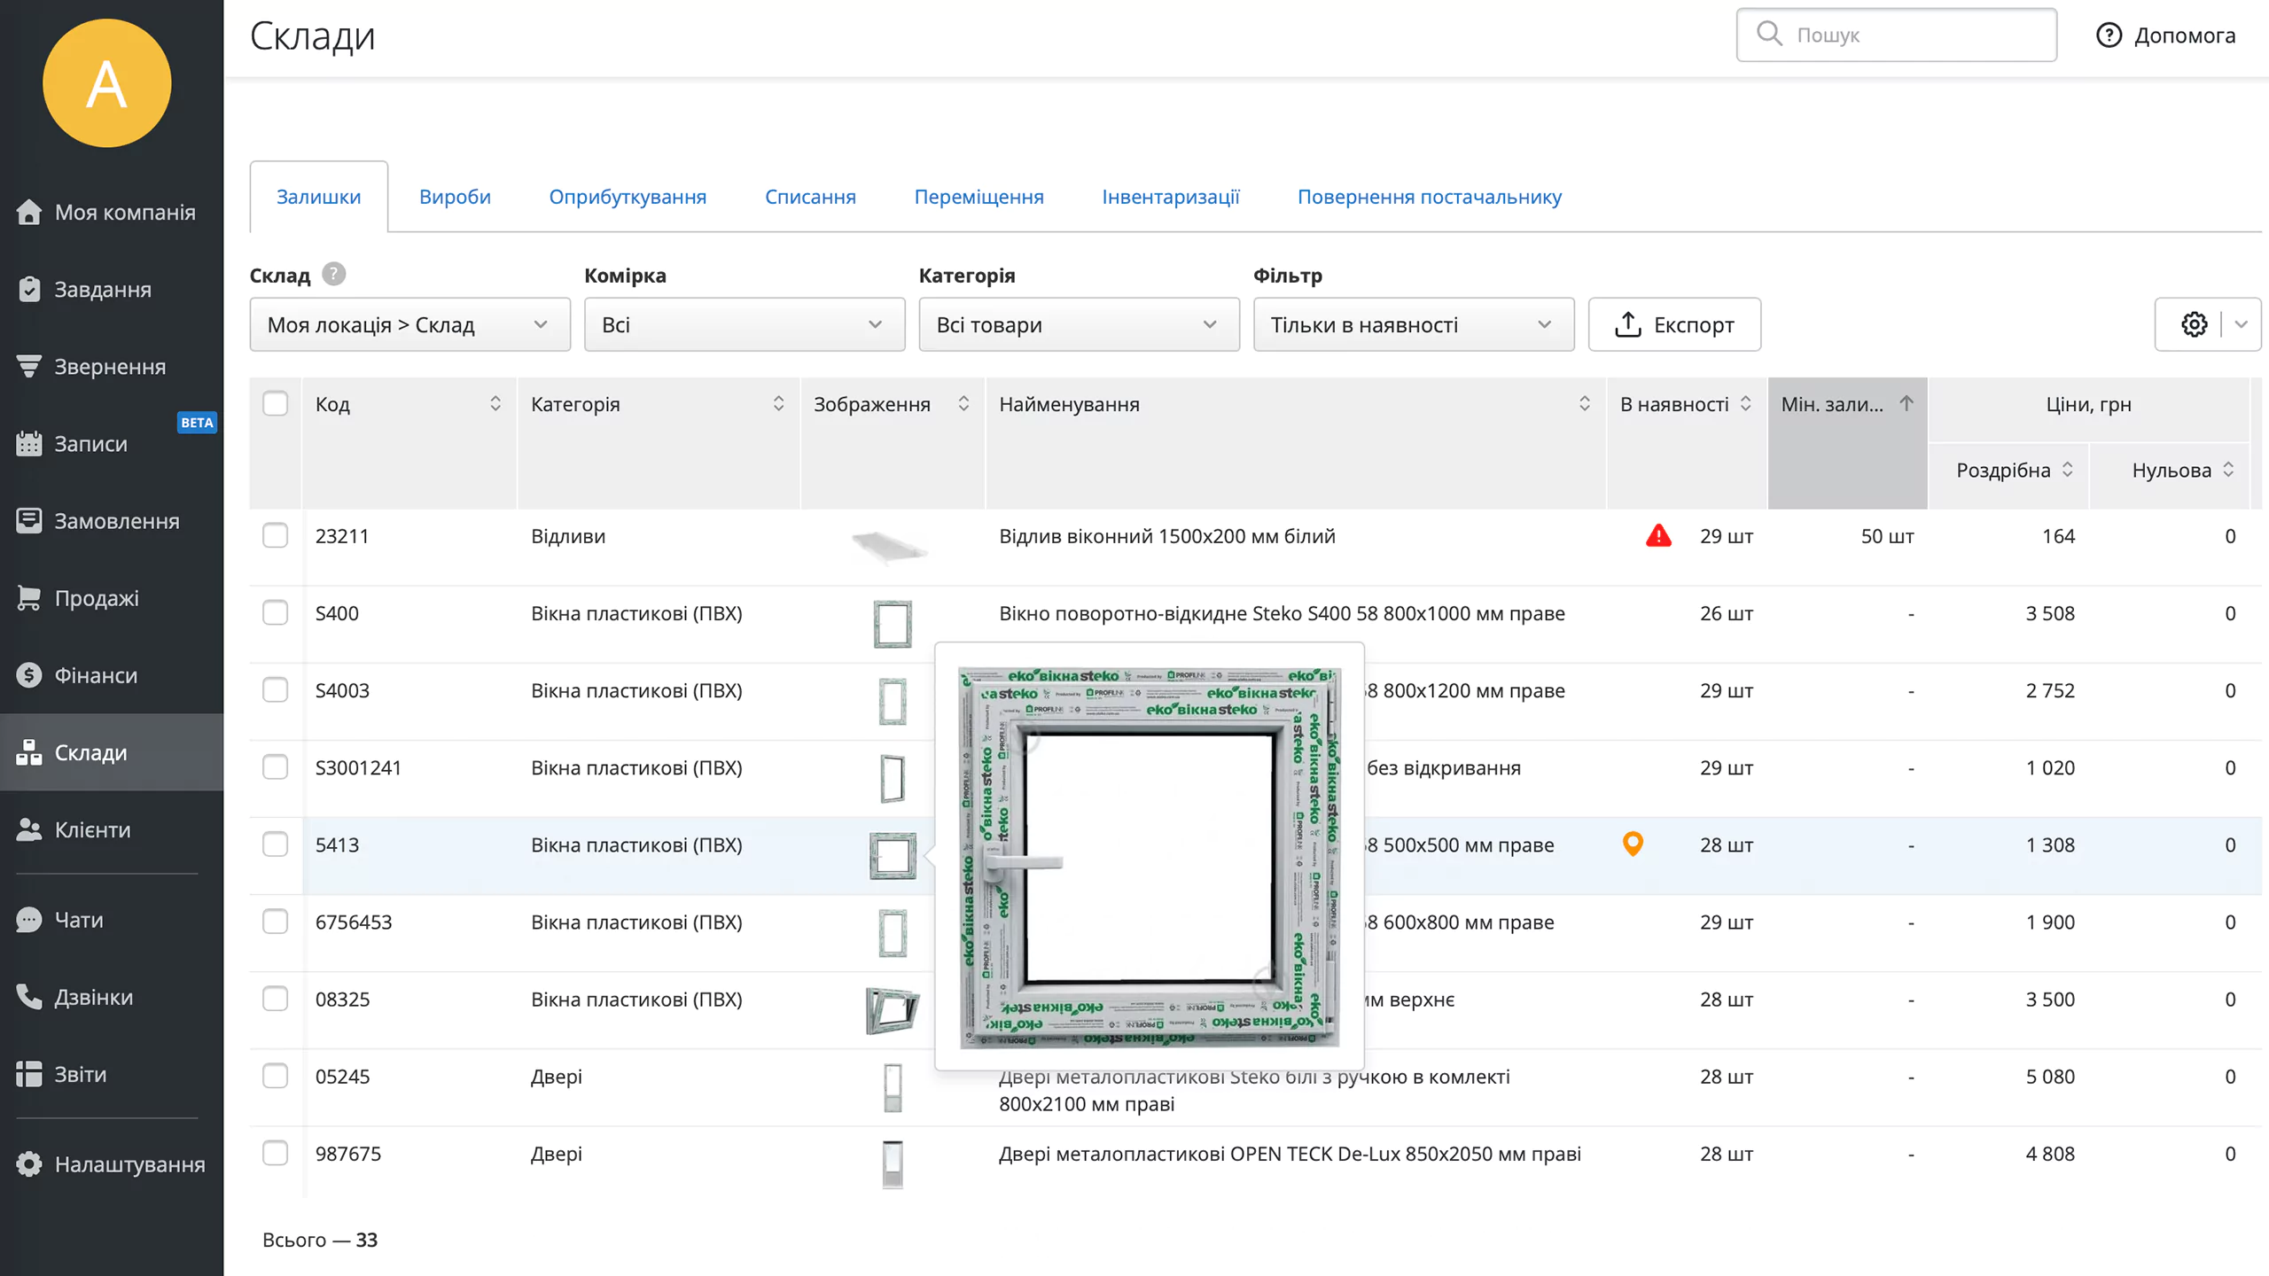Screen dimensions: 2269x1276
Task: Select checkbox for item S4003
Action: [276, 690]
